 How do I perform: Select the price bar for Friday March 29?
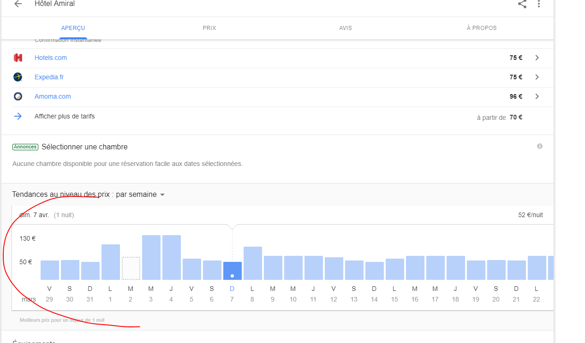[50, 270]
